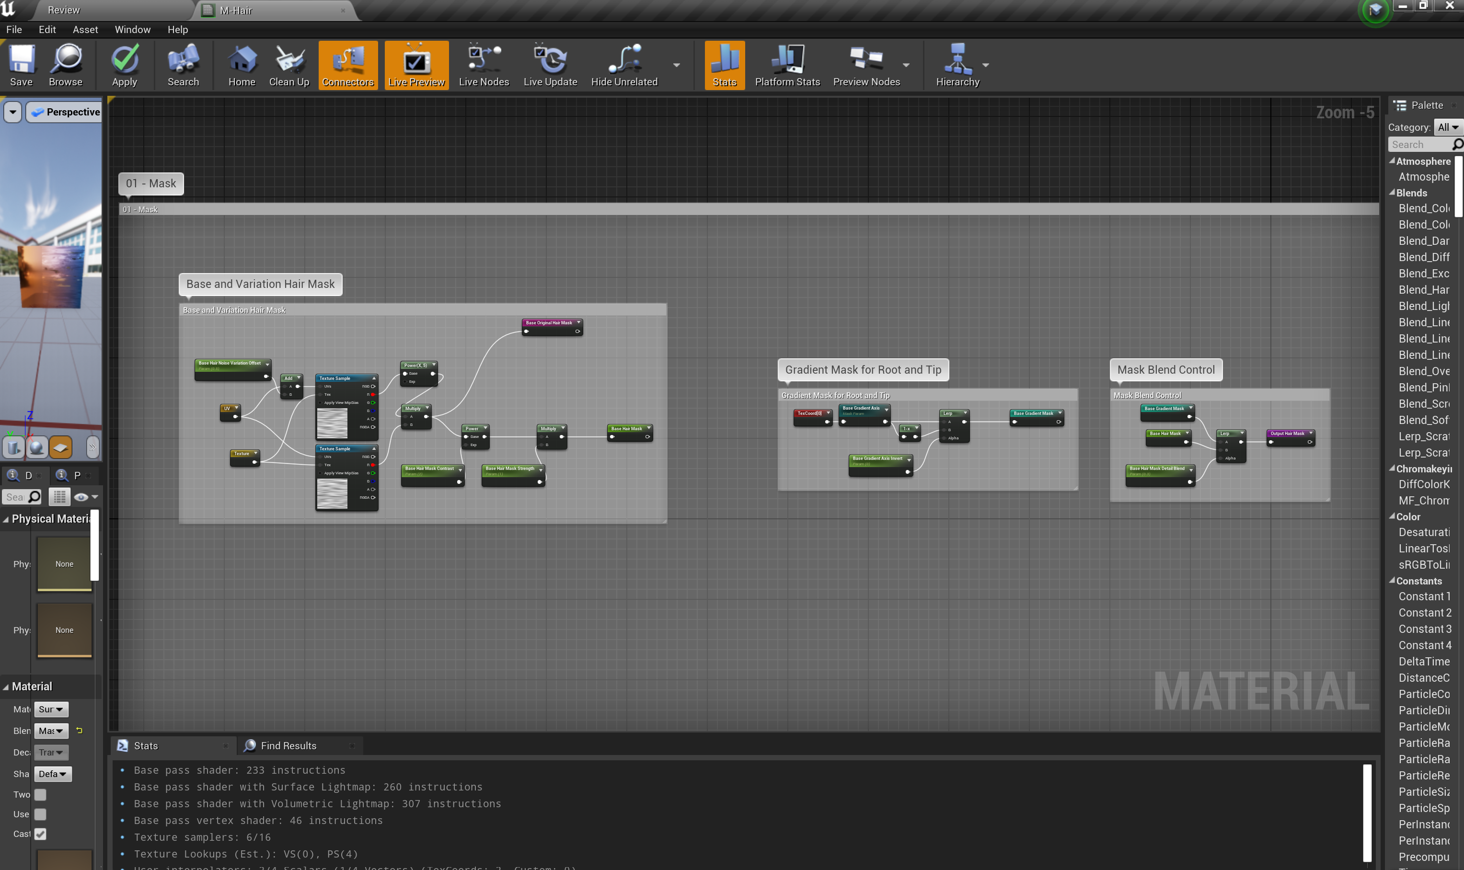Save the material with the Save icon
1464x870 pixels.
[x=21, y=65]
